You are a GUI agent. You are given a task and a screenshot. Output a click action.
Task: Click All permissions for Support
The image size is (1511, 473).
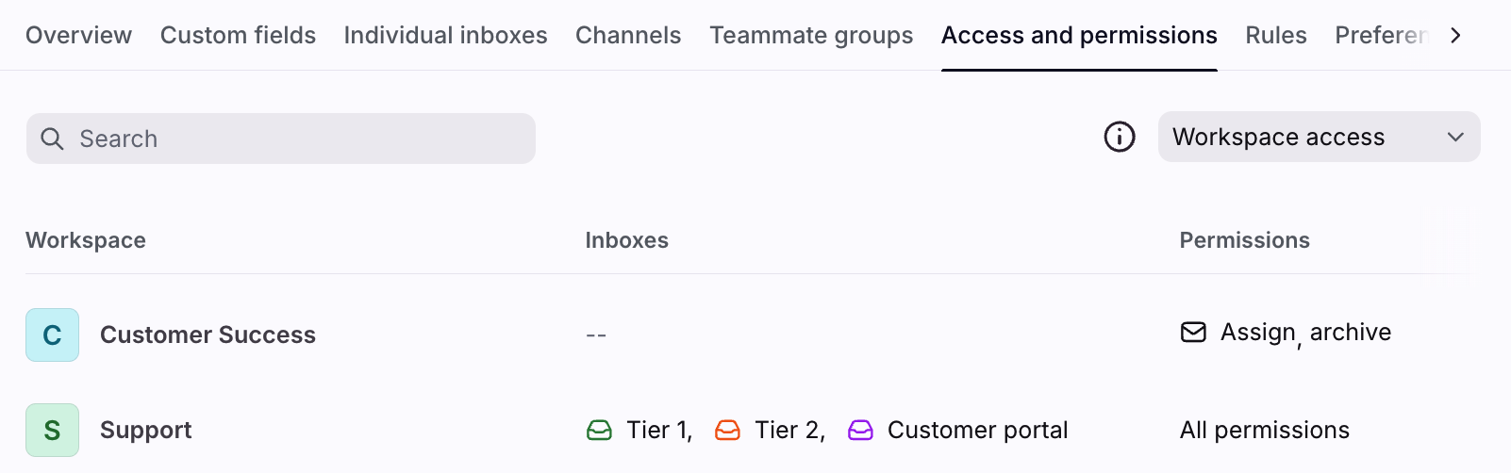point(1264,430)
